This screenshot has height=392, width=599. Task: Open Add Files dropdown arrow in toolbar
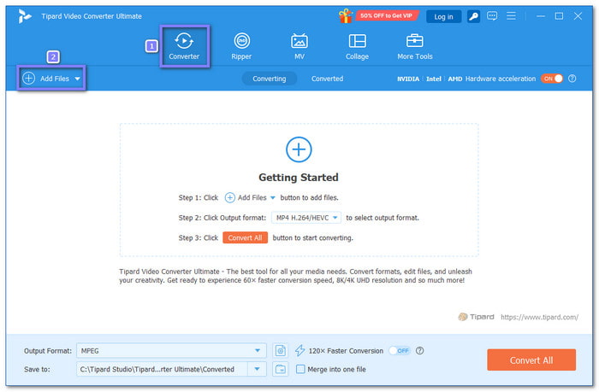(78, 79)
